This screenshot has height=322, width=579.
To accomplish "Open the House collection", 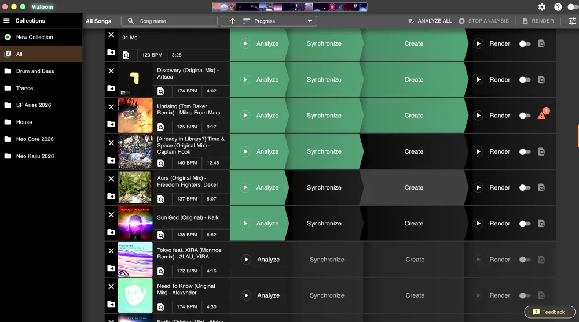I will 41,122.
